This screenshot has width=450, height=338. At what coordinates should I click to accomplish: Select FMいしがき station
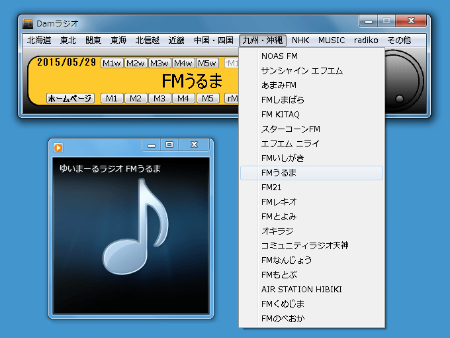point(312,158)
